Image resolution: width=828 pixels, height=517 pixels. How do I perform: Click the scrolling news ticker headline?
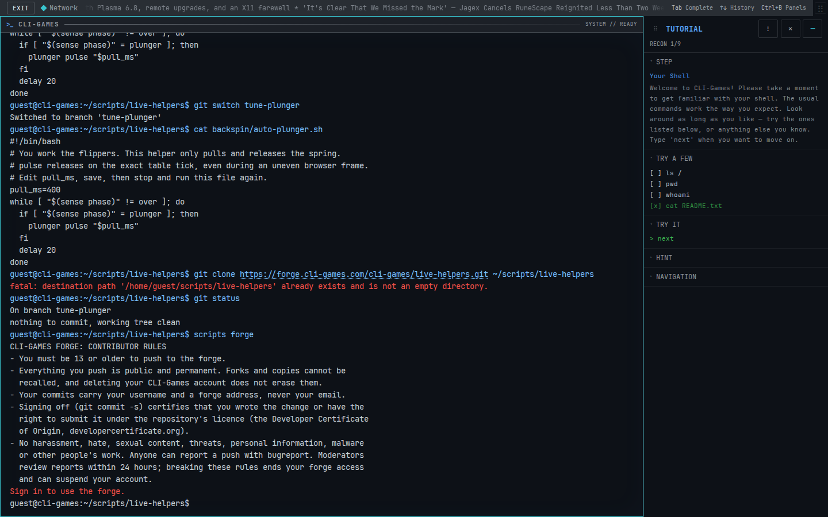point(374,8)
